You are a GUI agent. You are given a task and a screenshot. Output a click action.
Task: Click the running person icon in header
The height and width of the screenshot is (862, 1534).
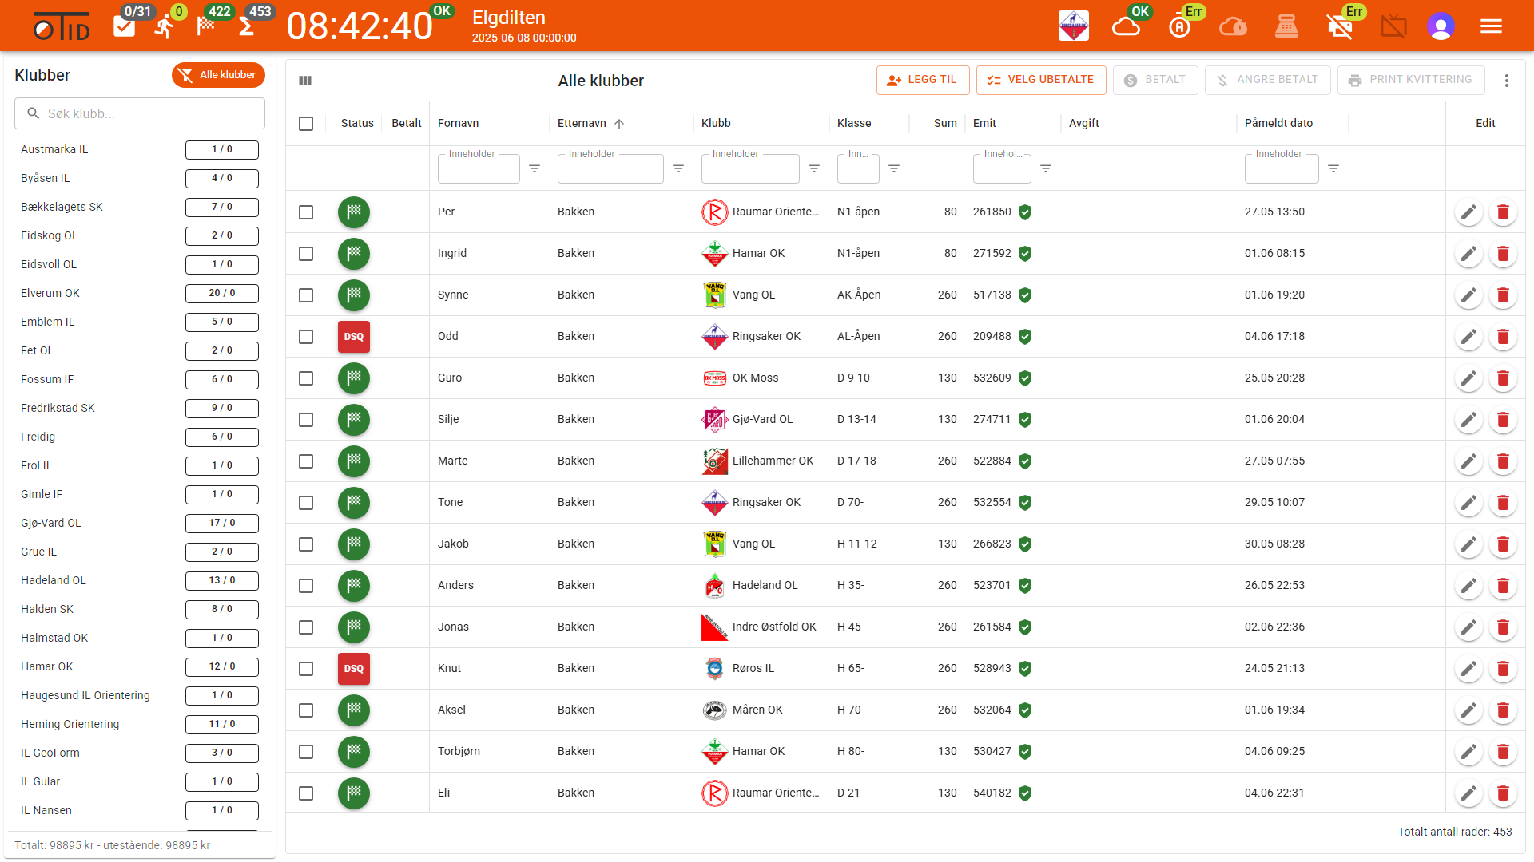tap(165, 26)
